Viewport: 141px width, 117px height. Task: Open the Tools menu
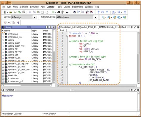[59, 7]
